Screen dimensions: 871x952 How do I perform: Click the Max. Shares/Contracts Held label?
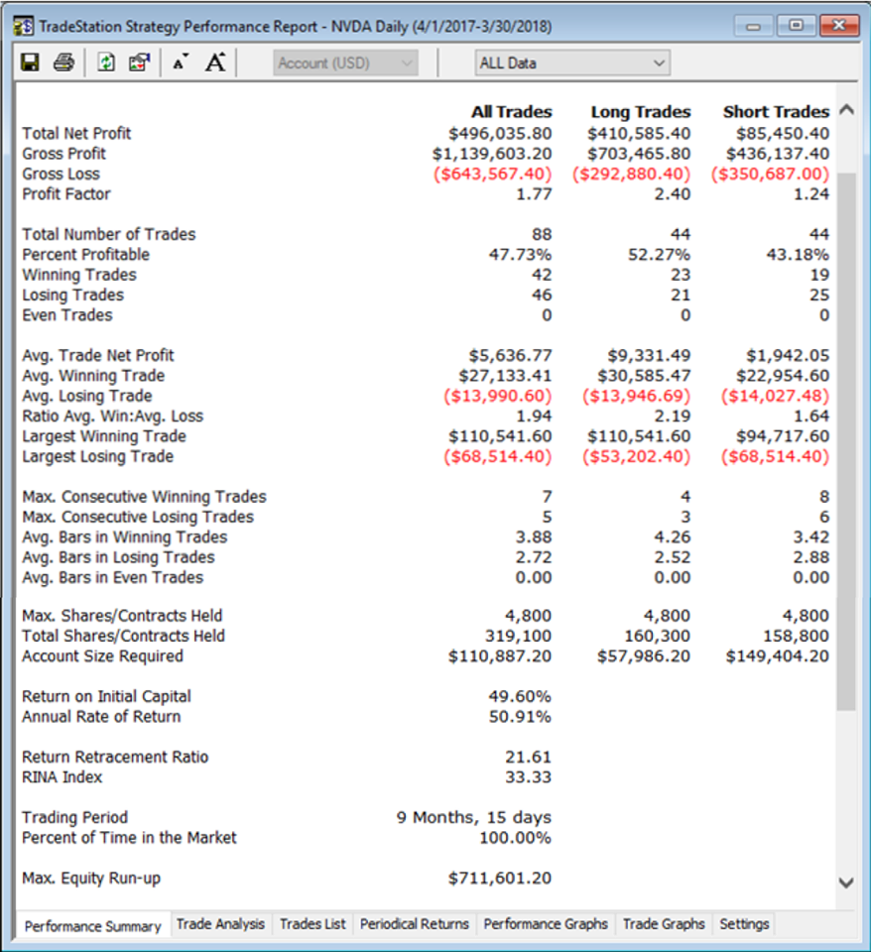tap(122, 616)
